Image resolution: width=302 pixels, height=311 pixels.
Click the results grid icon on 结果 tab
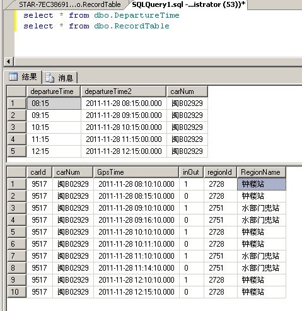pyautogui.click(x=13, y=76)
